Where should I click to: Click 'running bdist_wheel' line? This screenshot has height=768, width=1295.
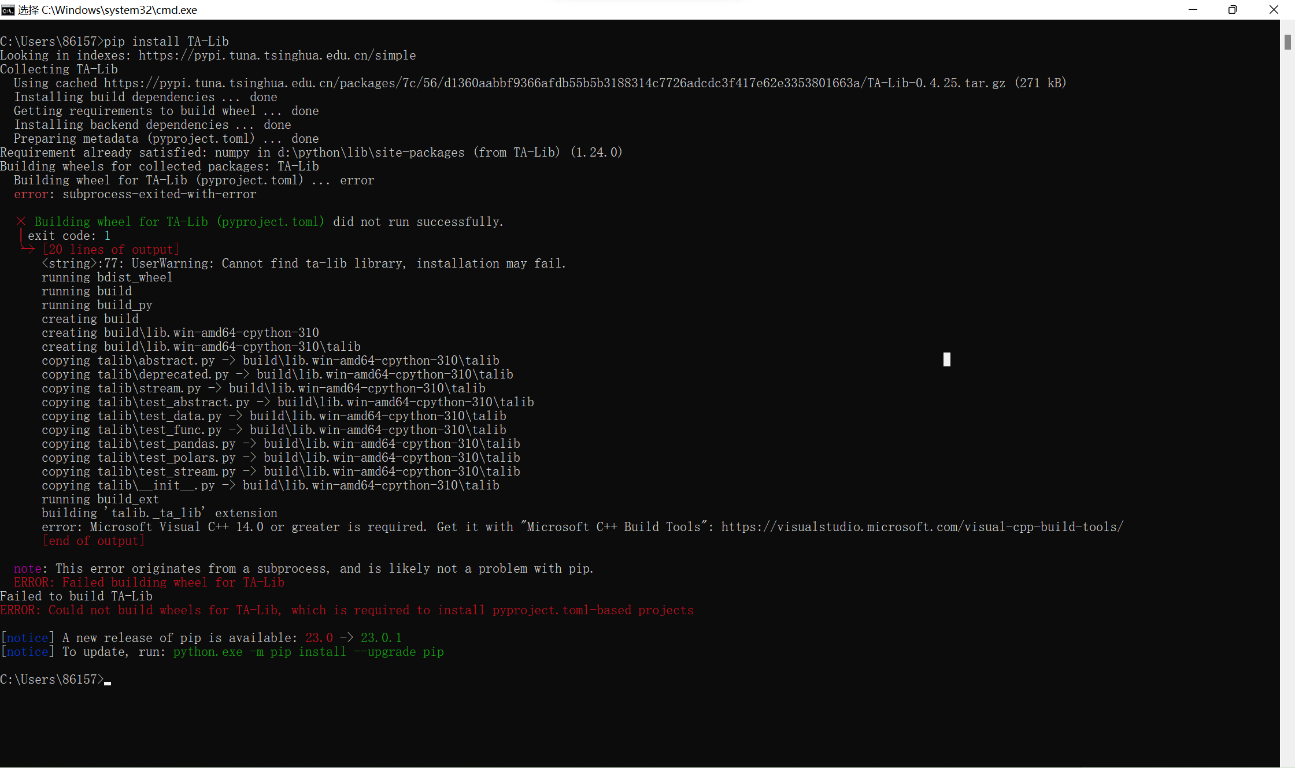(x=107, y=277)
